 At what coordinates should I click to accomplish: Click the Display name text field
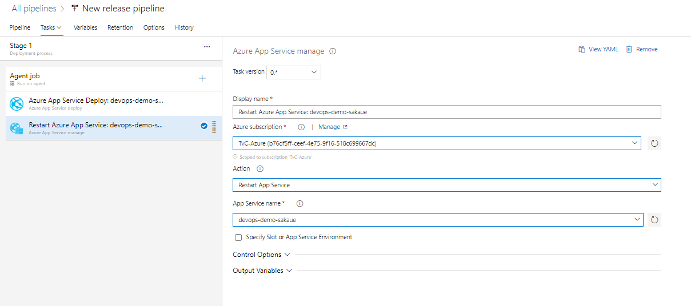point(446,112)
